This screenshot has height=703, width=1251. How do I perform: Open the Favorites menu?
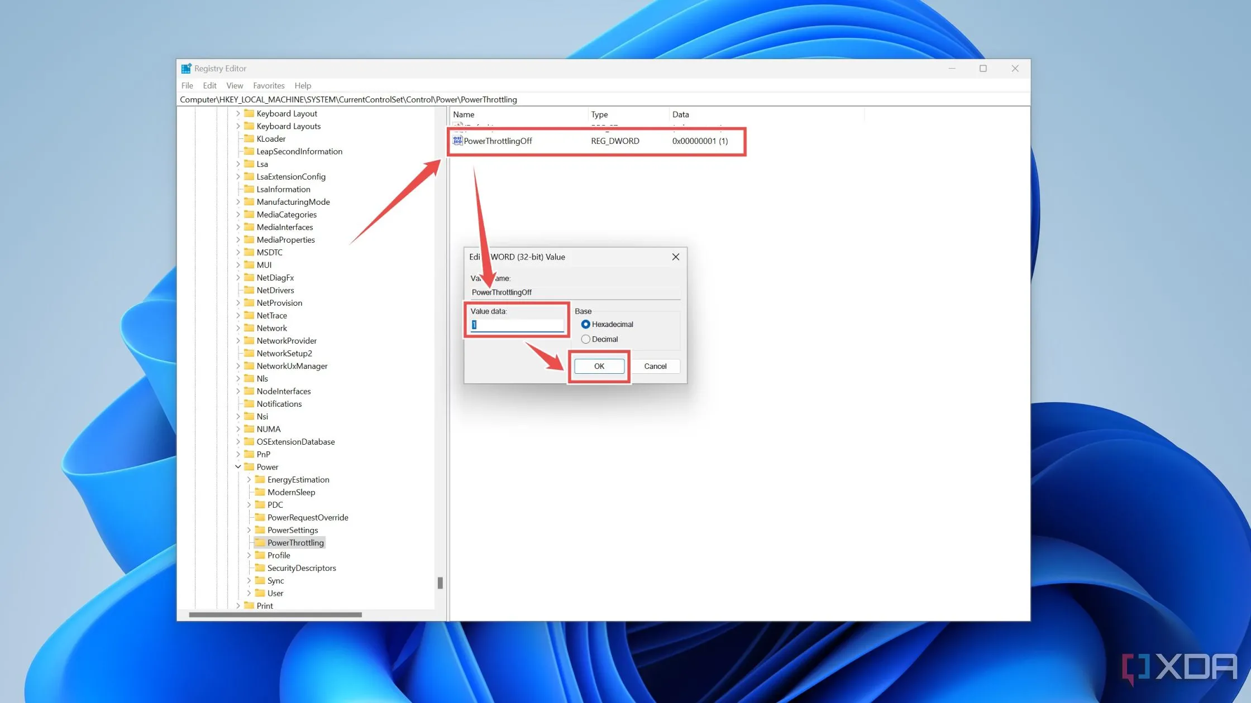point(269,85)
